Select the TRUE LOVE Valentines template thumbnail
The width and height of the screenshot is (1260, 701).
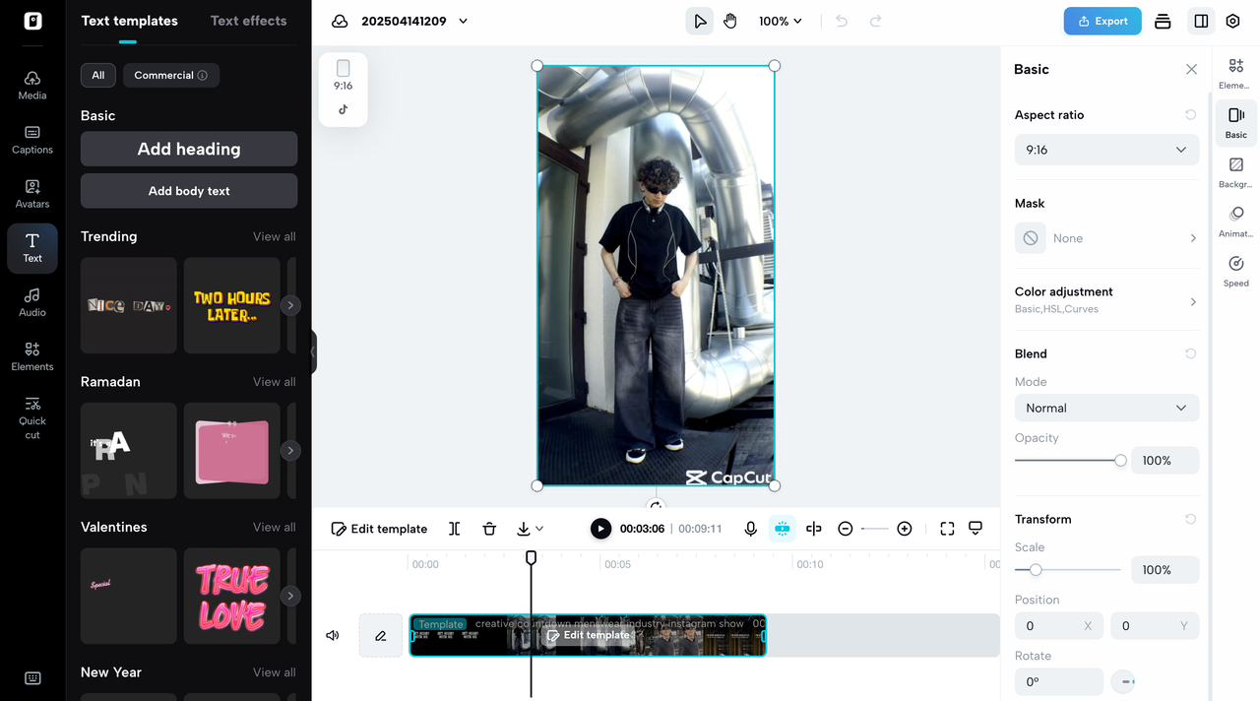231,596
